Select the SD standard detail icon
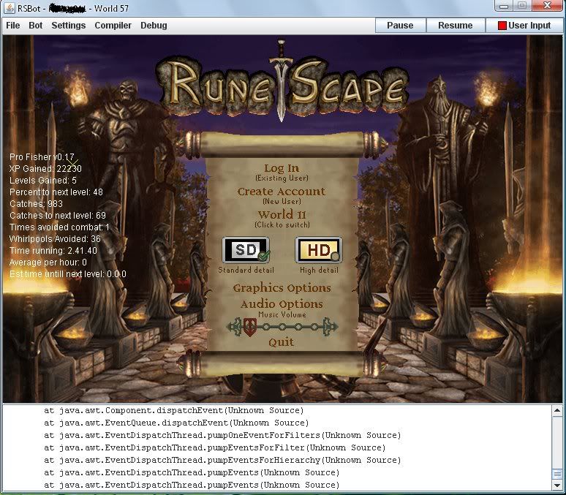The width and height of the screenshot is (566, 495). click(245, 250)
